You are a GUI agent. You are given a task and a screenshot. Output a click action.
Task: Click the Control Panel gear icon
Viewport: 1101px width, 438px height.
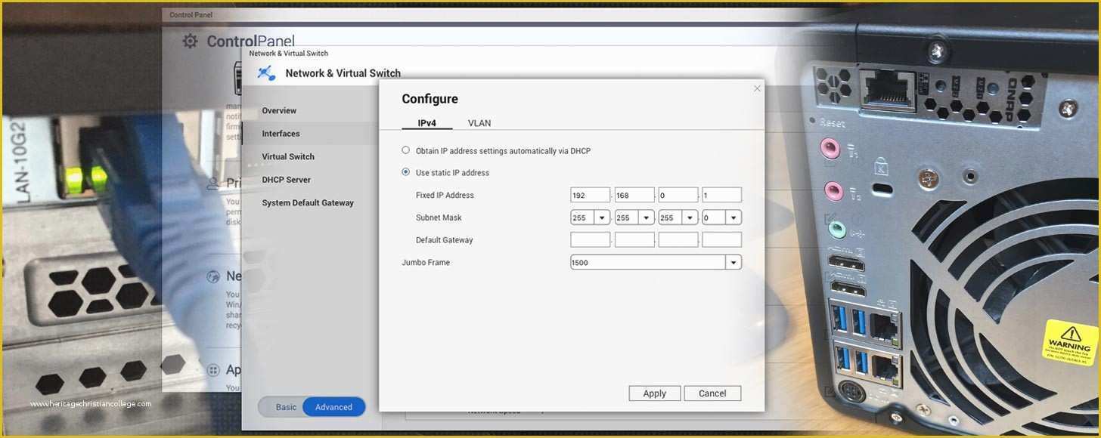click(x=191, y=42)
